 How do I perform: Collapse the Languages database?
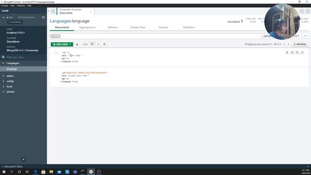click(3, 63)
